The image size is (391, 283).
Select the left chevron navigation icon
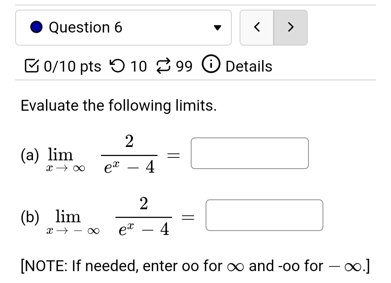[257, 27]
